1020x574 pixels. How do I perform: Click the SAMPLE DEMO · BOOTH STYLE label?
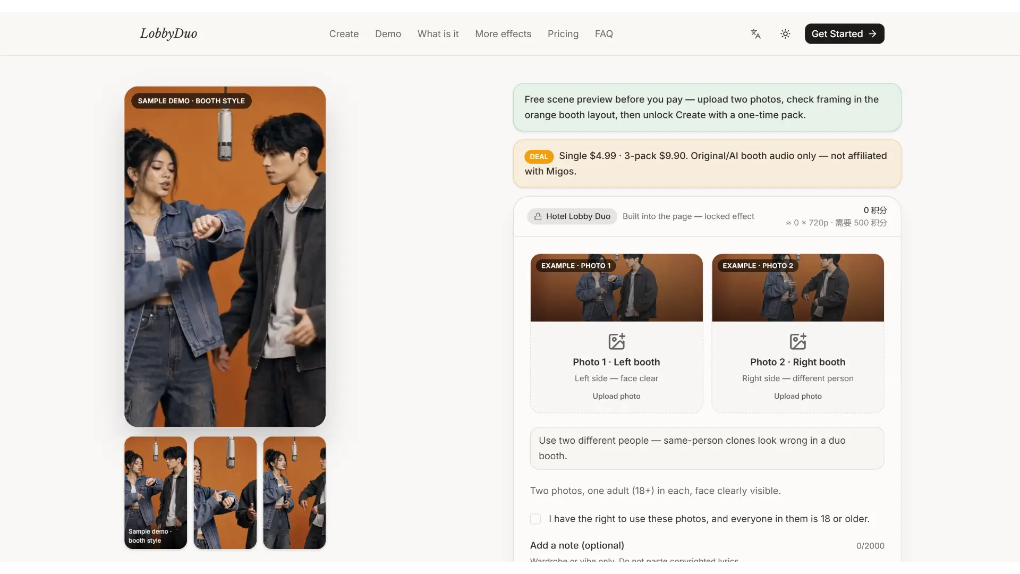pyautogui.click(x=191, y=101)
